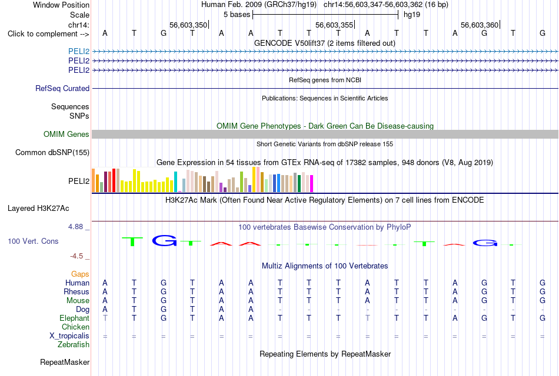
Task: Click the 'Click to complement -->' label
Action: 48,34
